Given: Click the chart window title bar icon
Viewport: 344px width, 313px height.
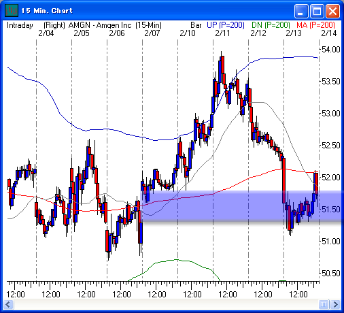Looking at the screenshot, I should click(12, 11).
